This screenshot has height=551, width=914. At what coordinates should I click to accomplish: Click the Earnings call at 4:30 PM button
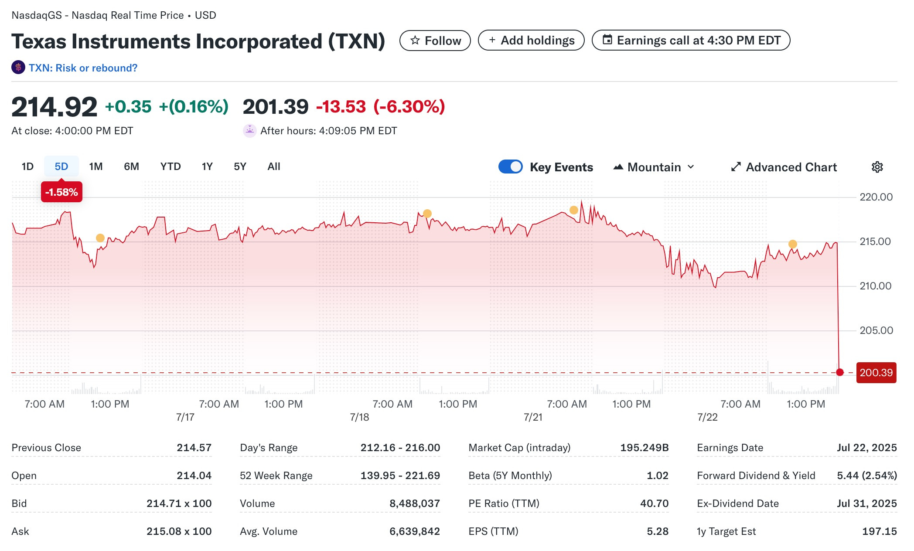tap(691, 41)
